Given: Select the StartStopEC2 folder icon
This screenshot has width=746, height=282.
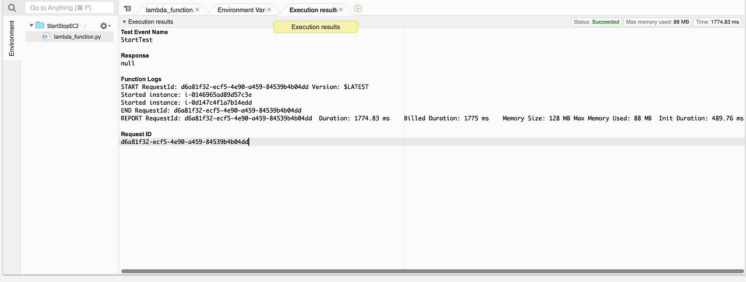Looking at the screenshot, I should pos(40,26).
